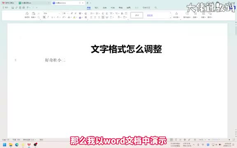Click the bullet list icon
Viewport: 237px width, 148px height.
coord(91,14)
